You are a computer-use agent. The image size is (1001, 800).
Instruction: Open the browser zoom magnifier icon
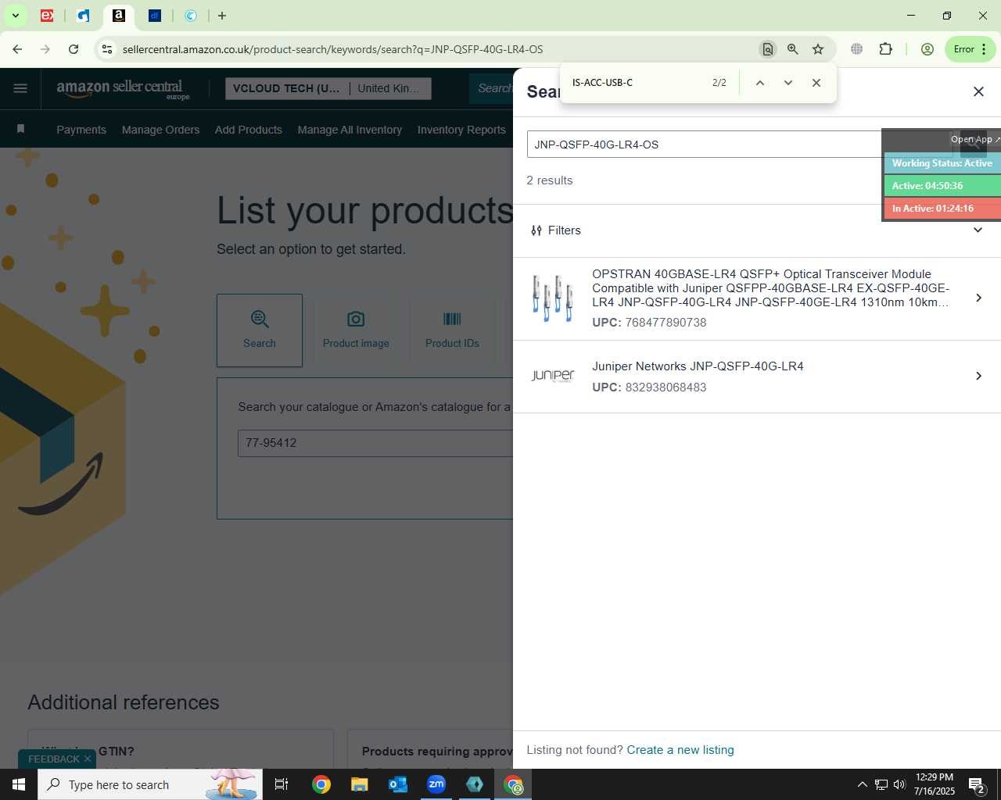point(793,49)
